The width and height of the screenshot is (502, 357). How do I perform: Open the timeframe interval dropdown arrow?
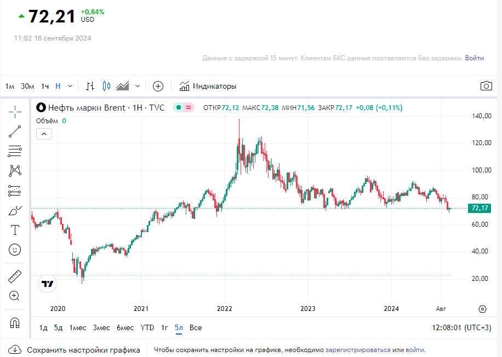tap(70, 86)
